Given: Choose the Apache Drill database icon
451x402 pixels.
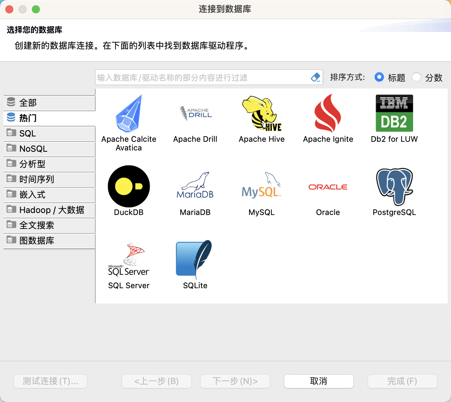Looking at the screenshot, I should point(196,113).
